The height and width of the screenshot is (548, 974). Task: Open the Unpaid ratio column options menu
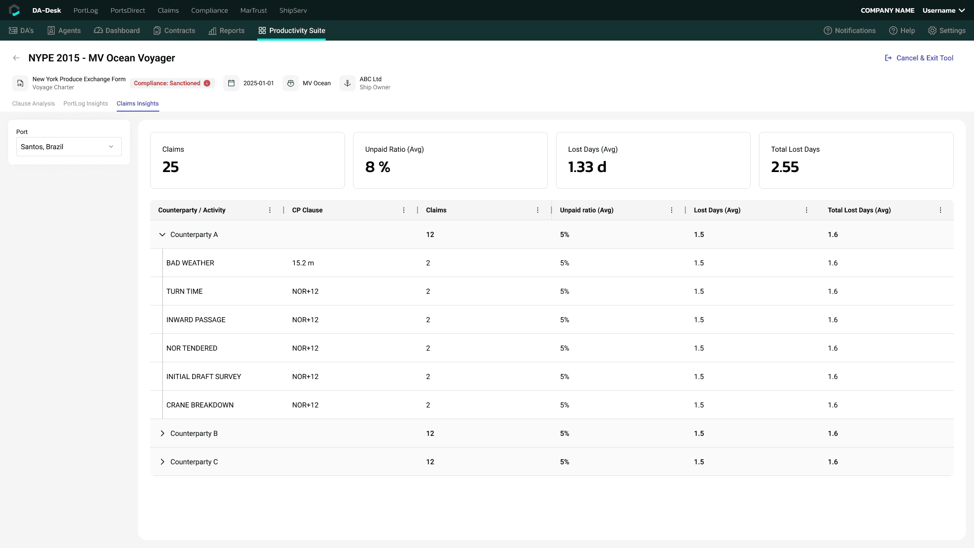click(x=672, y=210)
